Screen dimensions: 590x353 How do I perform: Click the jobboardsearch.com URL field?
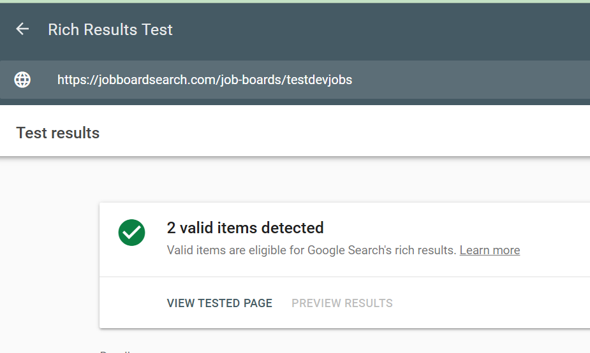[x=204, y=80]
